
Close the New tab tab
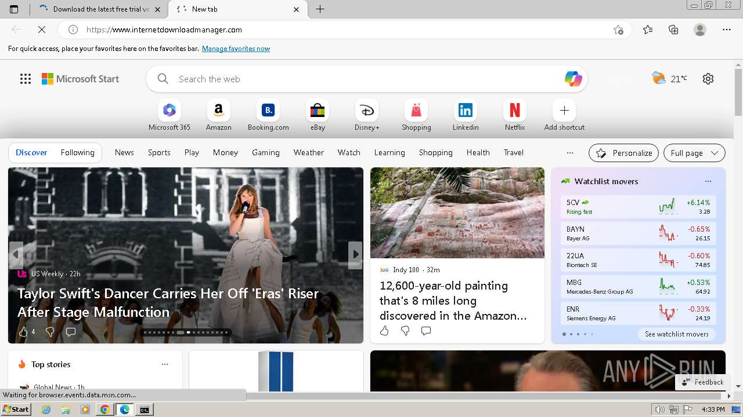tap(297, 9)
